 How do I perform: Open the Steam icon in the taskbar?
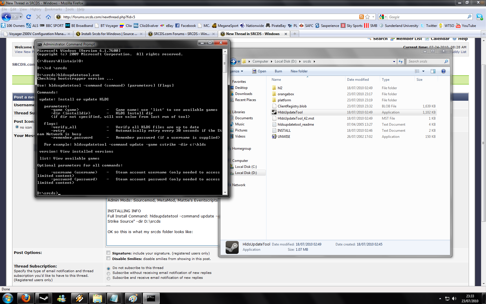(x=44, y=298)
